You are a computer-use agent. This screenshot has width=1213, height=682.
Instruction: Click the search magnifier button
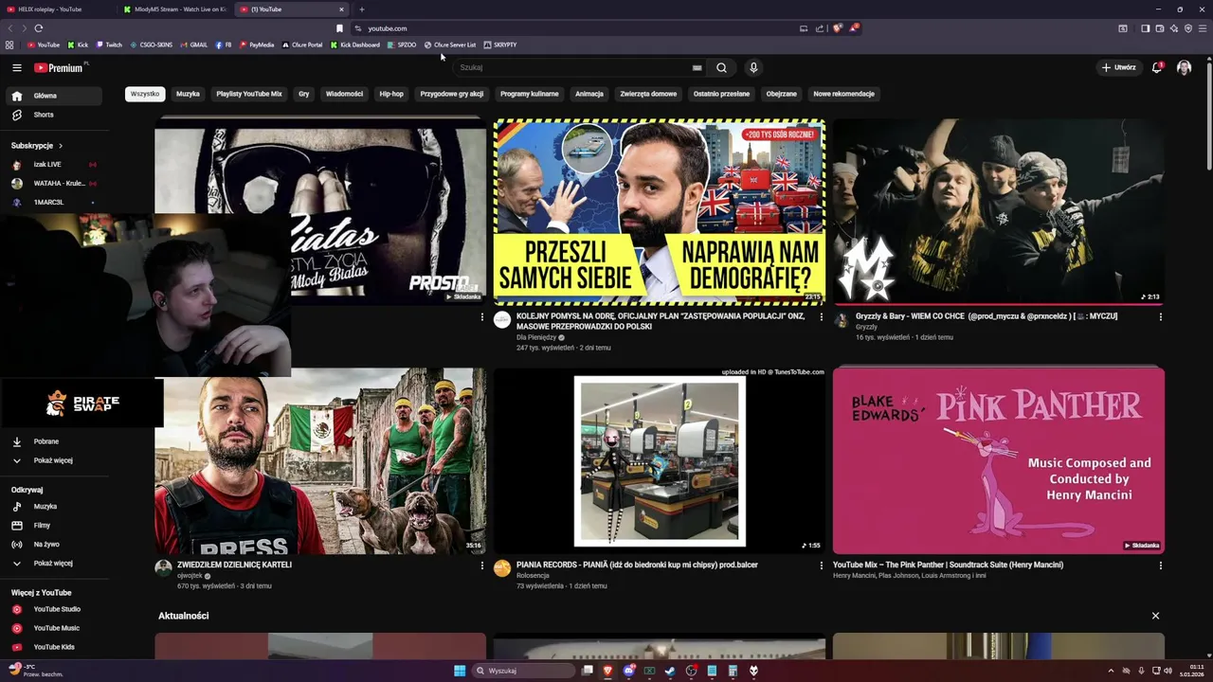(721, 67)
